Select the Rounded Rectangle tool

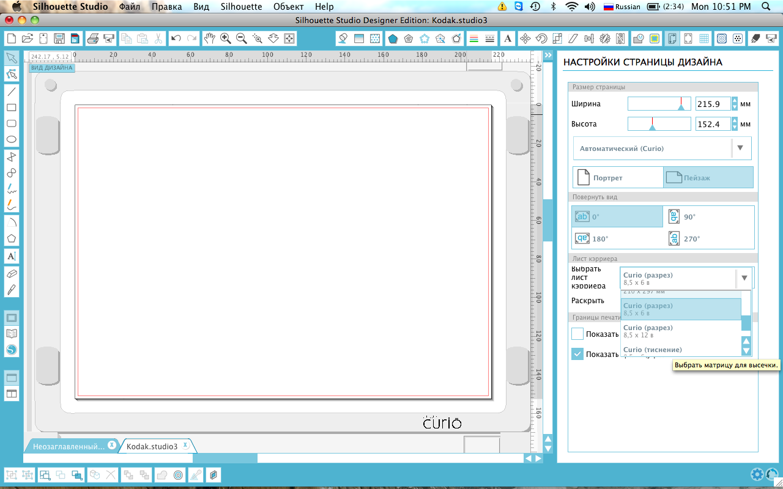pos(11,123)
